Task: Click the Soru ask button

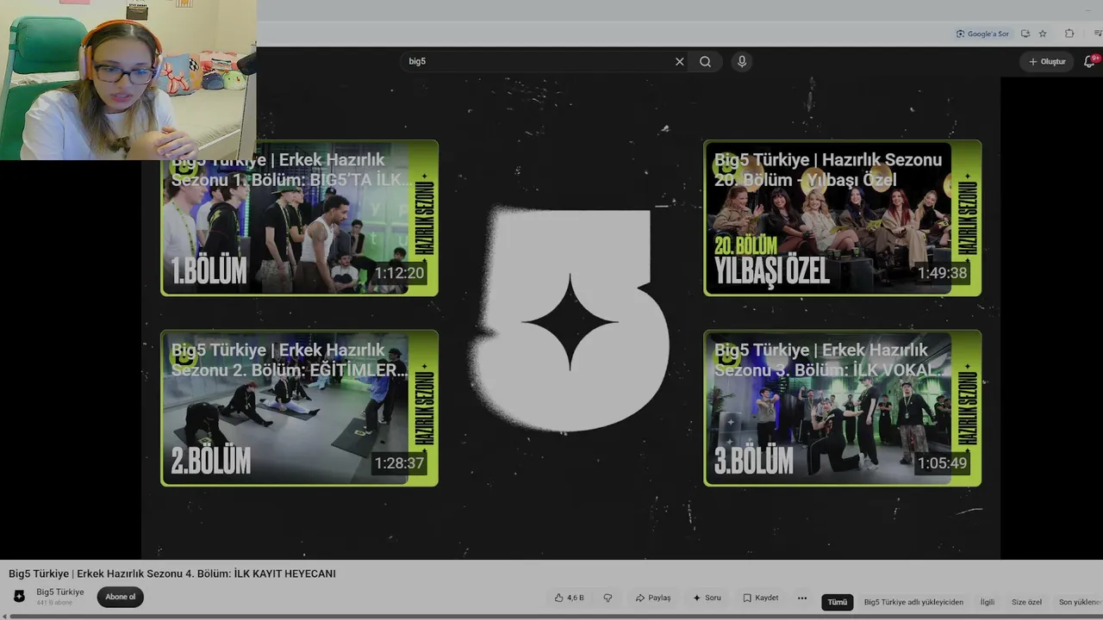Action: point(707,598)
